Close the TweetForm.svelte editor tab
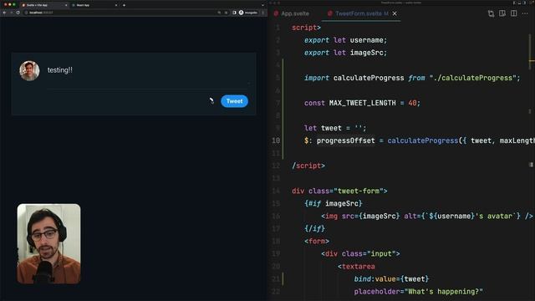 point(395,13)
